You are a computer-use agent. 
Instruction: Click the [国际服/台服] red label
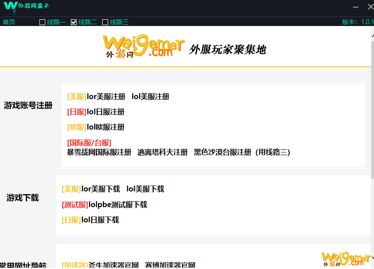click(89, 143)
